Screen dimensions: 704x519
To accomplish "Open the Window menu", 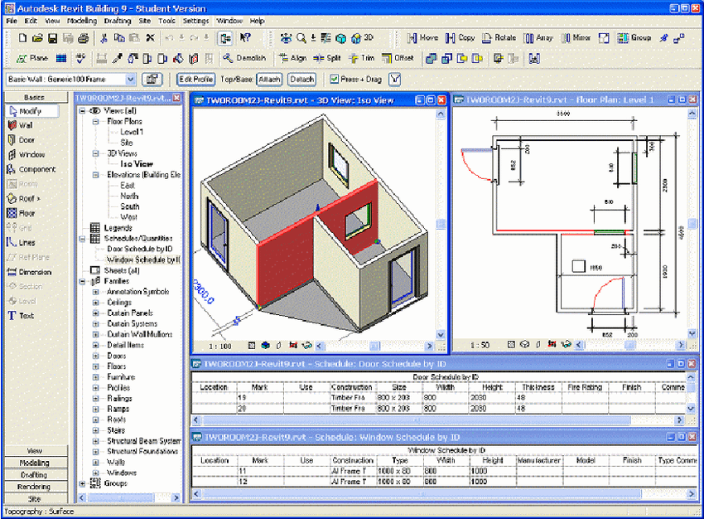I will click(229, 21).
